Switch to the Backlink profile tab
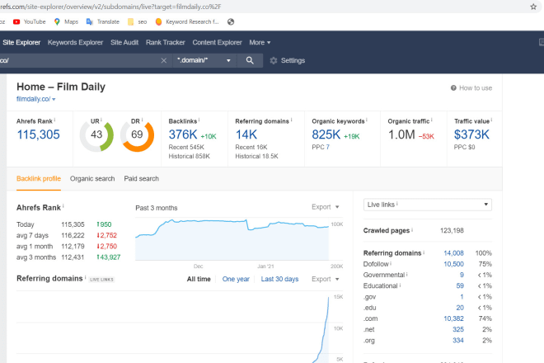 pos(39,178)
